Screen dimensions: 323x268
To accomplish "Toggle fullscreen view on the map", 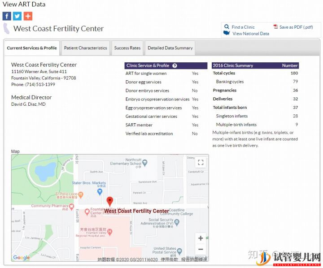I will point(201,163).
